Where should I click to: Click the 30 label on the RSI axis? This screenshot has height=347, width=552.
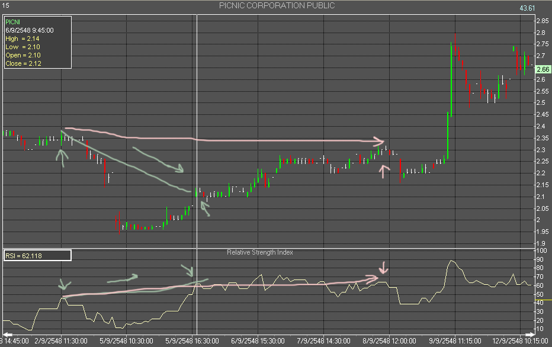(540, 312)
